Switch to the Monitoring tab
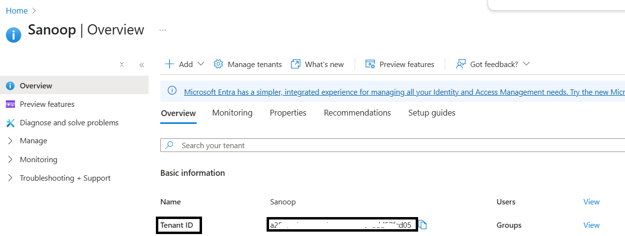Viewport: 625px width, 236px height. tap(232, 113)
